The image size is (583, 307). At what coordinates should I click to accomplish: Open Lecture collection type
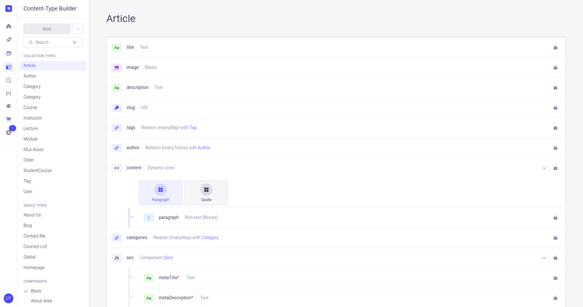click(x=30, y=128)
